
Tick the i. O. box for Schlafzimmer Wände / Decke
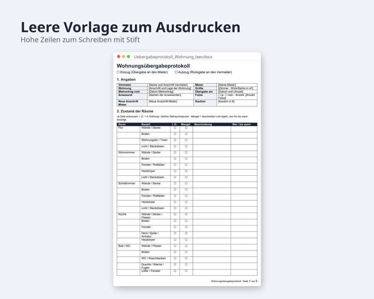(x=175, y=184)
